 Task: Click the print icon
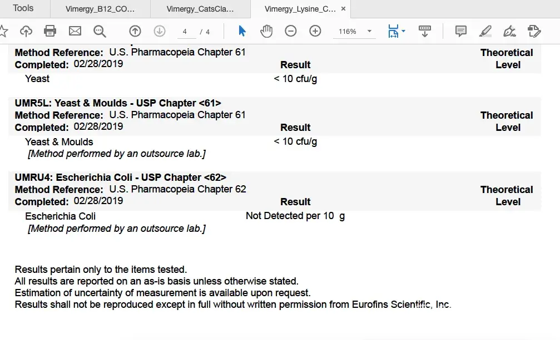50,31
